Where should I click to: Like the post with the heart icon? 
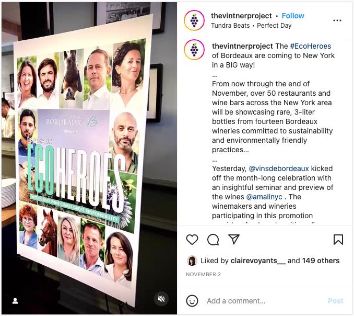coord(192,240)
